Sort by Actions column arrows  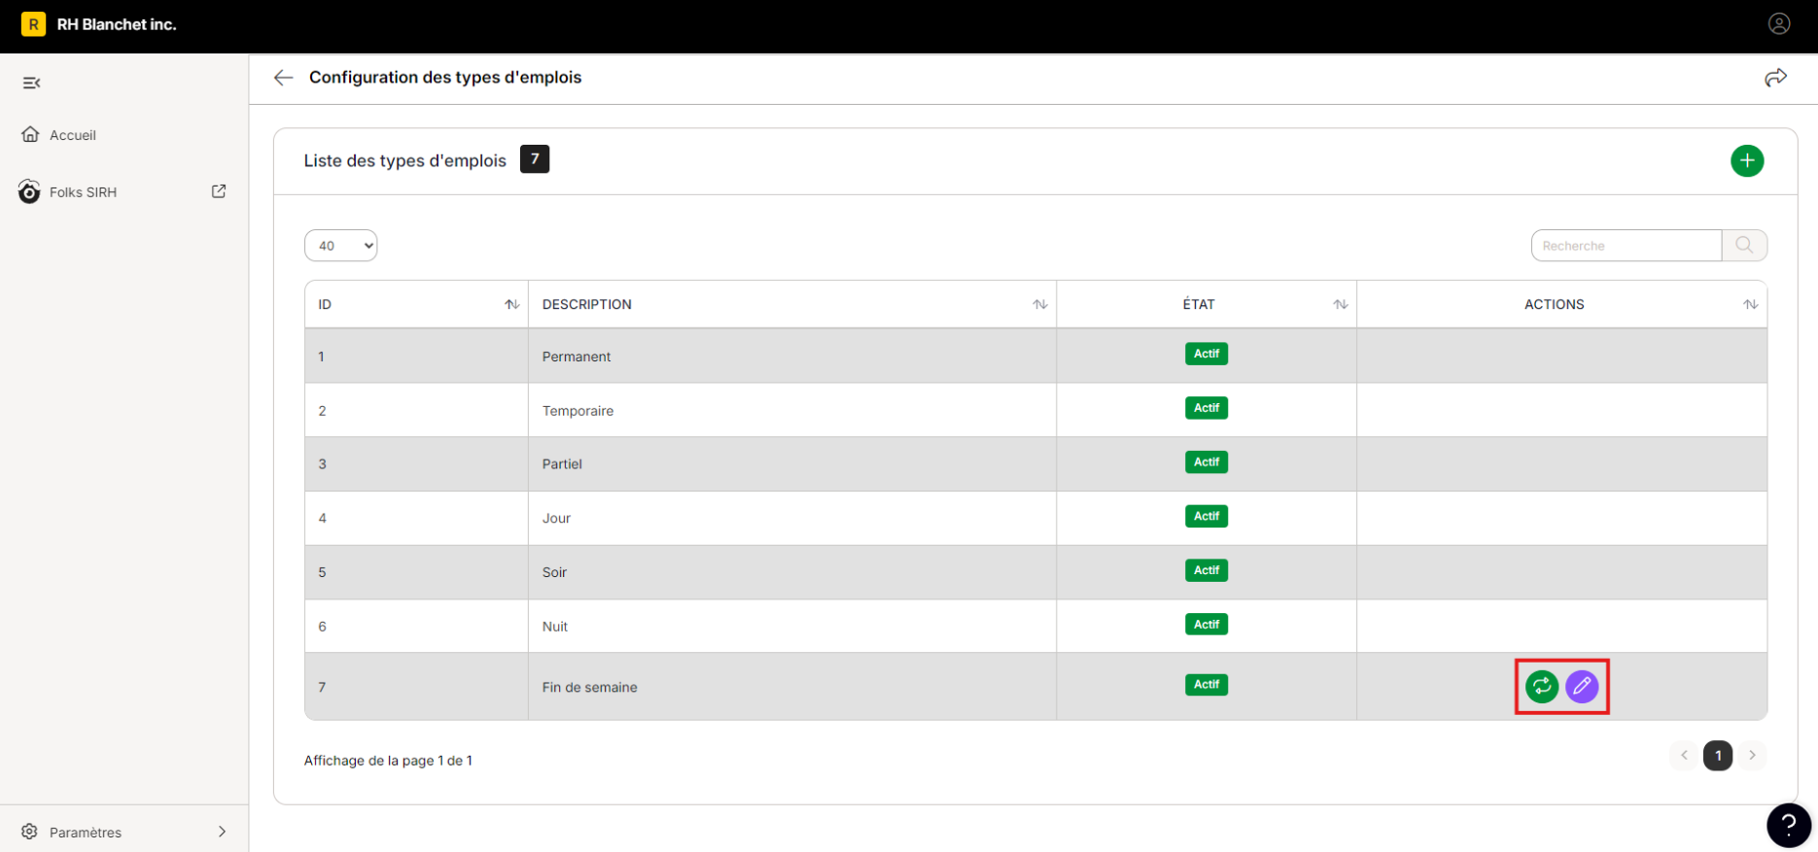click(x=1750, y=304)
